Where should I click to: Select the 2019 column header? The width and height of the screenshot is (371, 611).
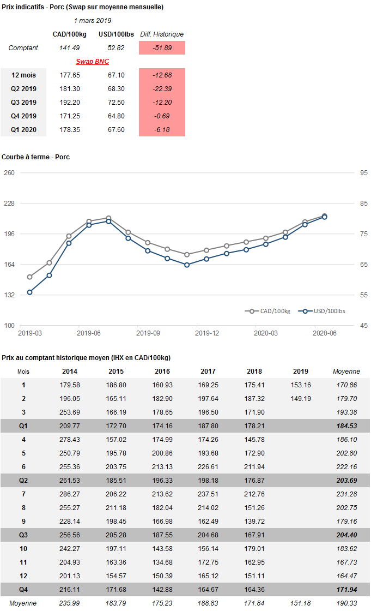tap(300, 372)
